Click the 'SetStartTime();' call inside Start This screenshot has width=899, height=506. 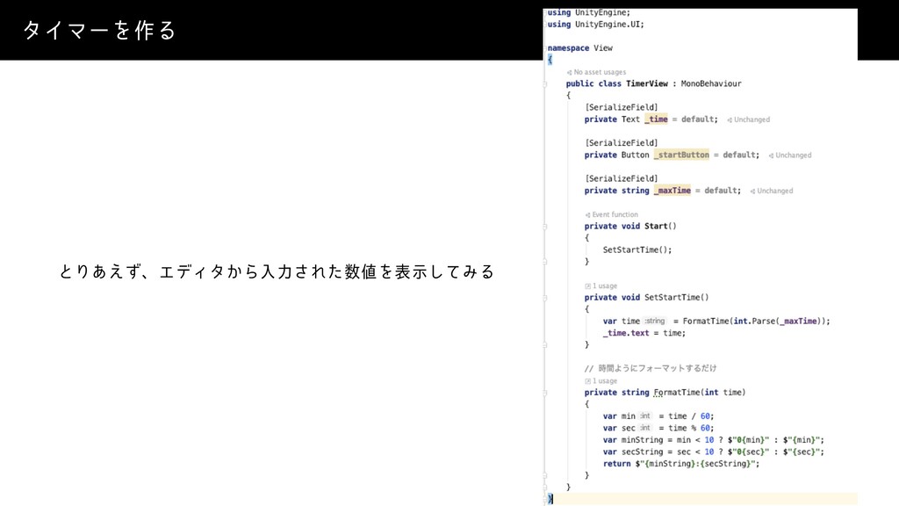coord(637,250)
